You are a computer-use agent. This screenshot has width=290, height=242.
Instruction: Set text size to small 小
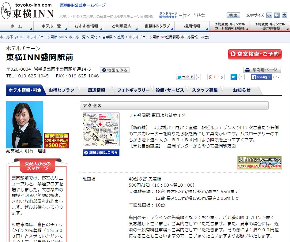[269, 15]
